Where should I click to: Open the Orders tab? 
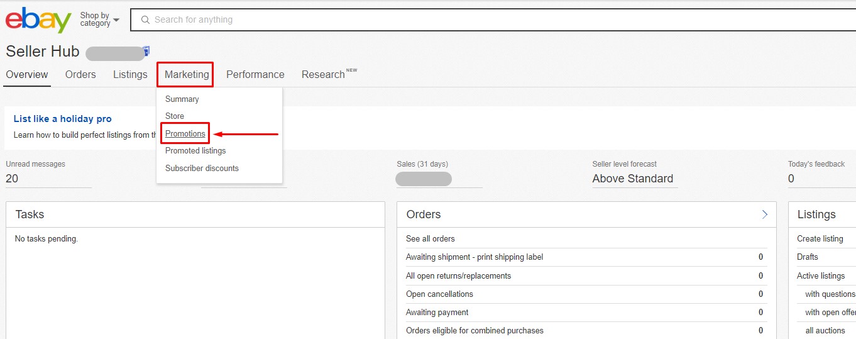[x=80, y=74]
